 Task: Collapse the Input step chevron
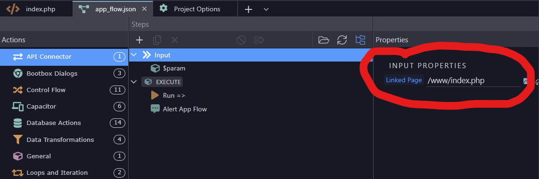tap(134, 55)
